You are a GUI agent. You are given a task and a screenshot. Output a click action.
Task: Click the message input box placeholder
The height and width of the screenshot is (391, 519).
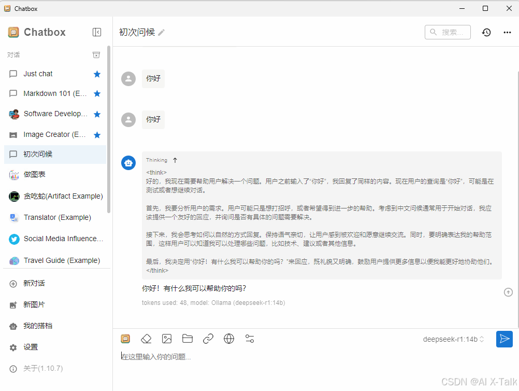pos(156,357)
